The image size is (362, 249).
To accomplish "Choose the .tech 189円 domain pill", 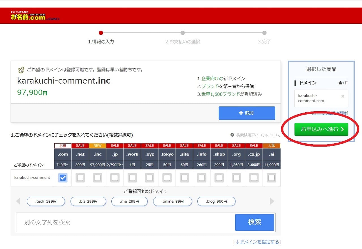I will coord(46,201).
